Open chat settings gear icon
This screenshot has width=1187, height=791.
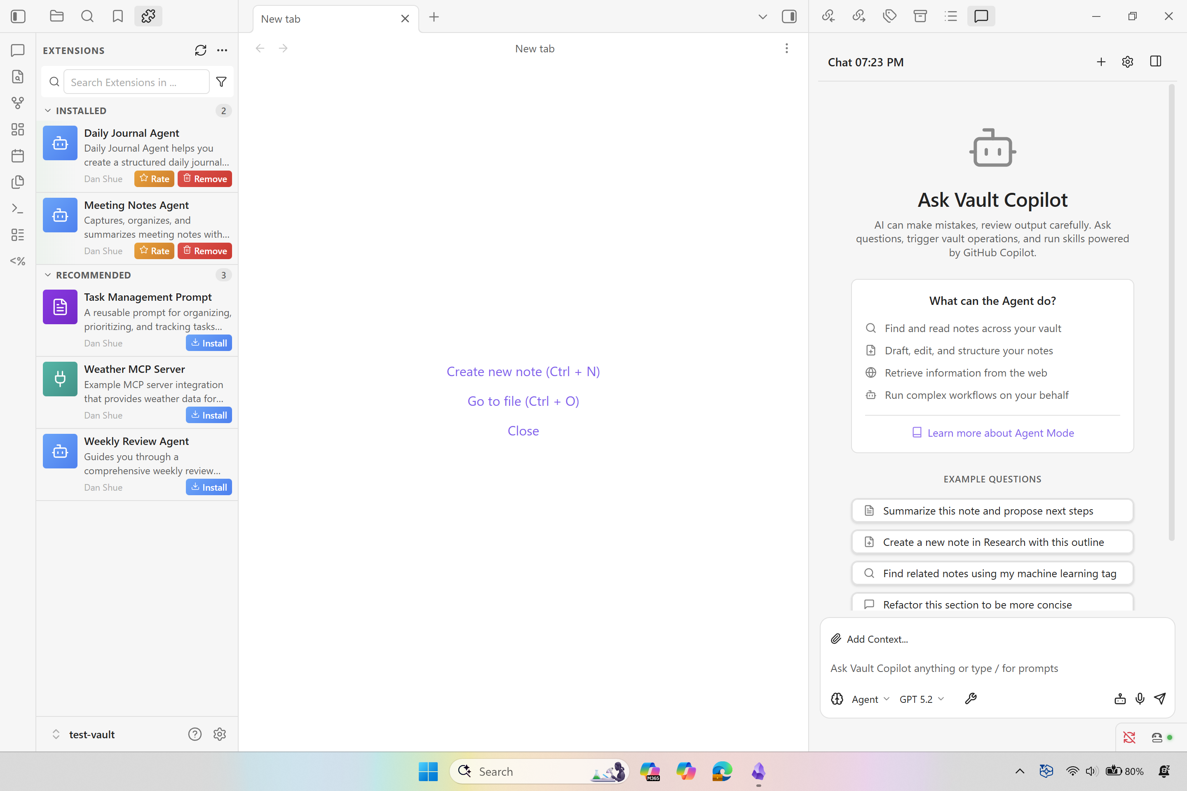click(1128, 62)
